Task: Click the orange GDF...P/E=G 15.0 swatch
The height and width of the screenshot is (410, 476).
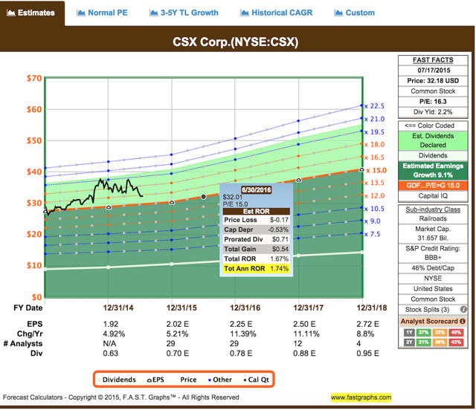Action: [433, 185]
